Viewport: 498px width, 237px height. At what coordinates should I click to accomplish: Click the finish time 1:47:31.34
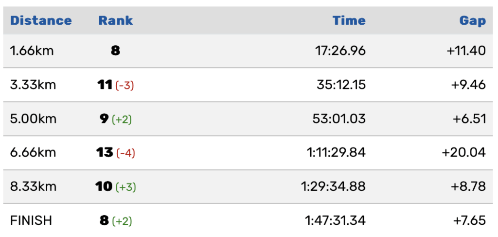[336, 220]
